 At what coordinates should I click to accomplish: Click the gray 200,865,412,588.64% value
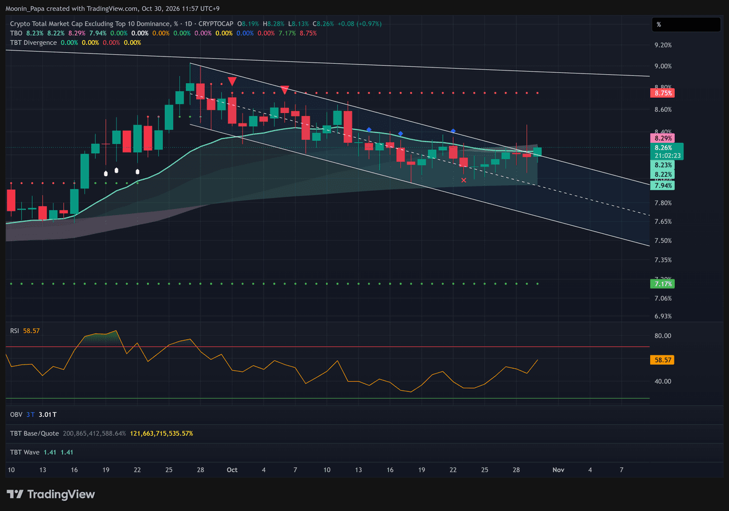coord(94,433)
